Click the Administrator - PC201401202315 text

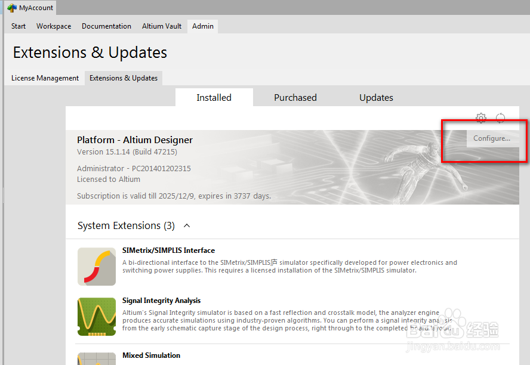click(x=134, y=169)
